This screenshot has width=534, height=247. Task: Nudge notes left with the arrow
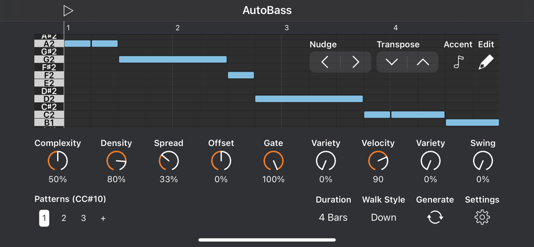click(325, 63)
